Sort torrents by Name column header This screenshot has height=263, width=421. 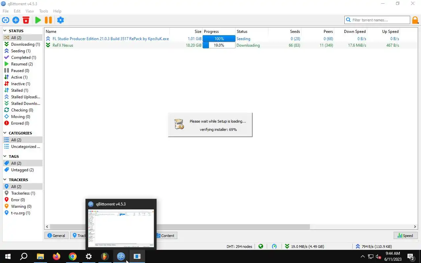pyautogui.click(x=107, y=32)
